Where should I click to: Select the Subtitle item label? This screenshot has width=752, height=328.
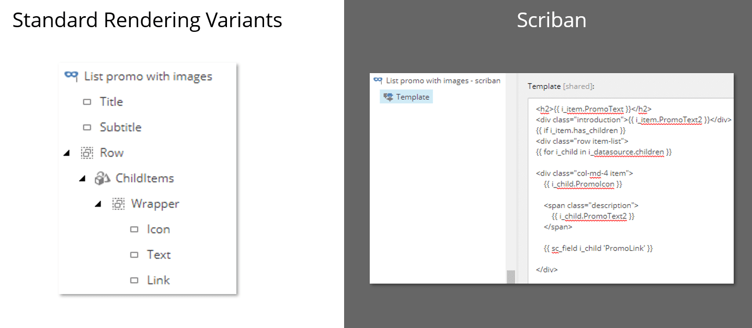(x=121, y=127)
